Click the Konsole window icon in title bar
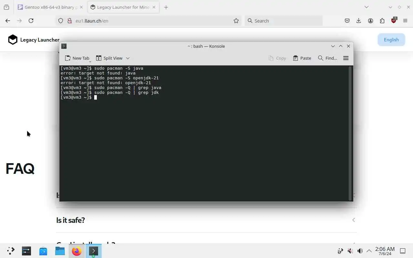The image size is (413, 258). [x=64, y=46]
